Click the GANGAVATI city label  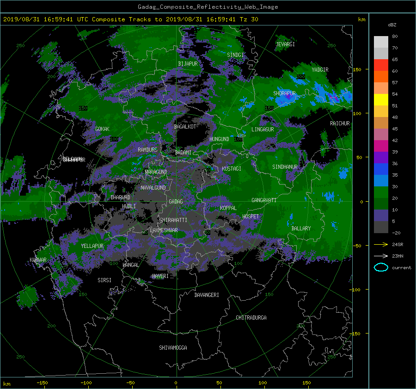pyautogui.click(x=264, y=200)
